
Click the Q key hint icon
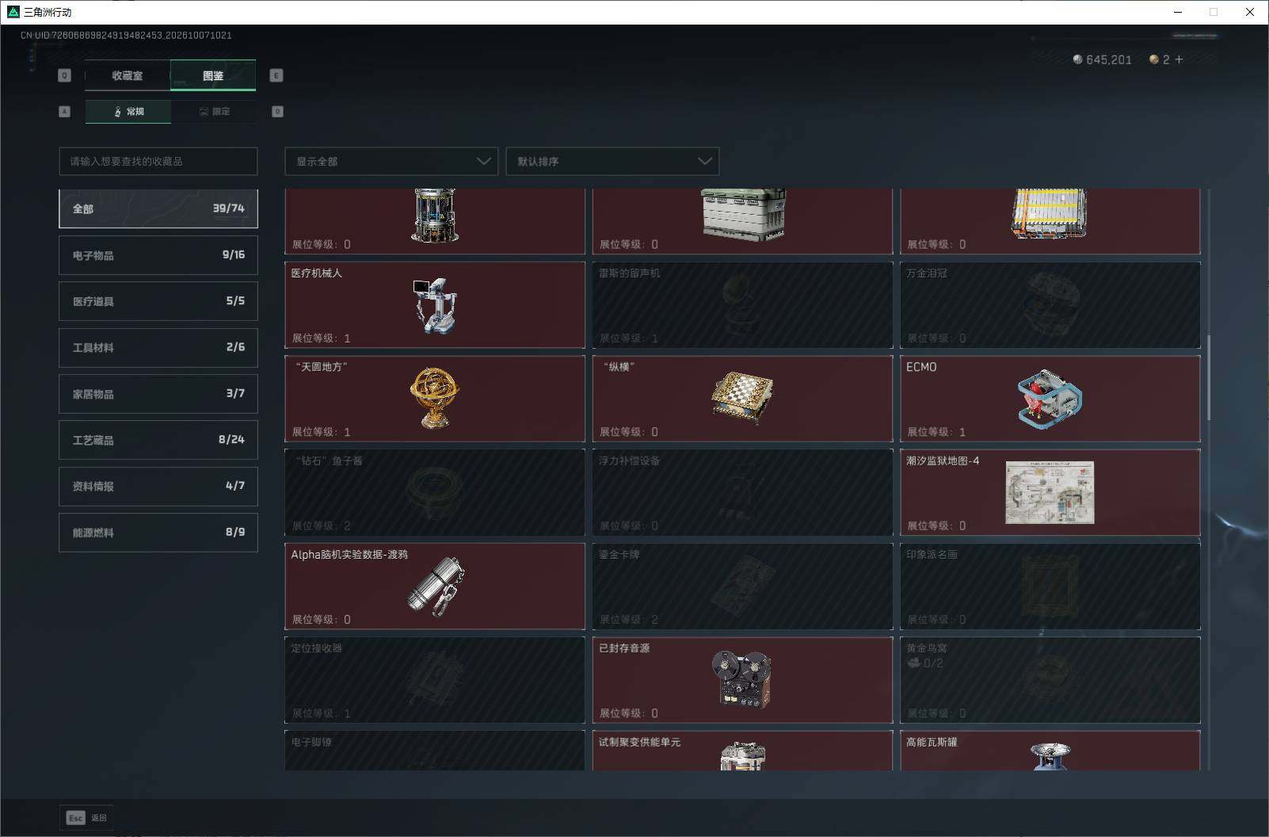point(65,75)
